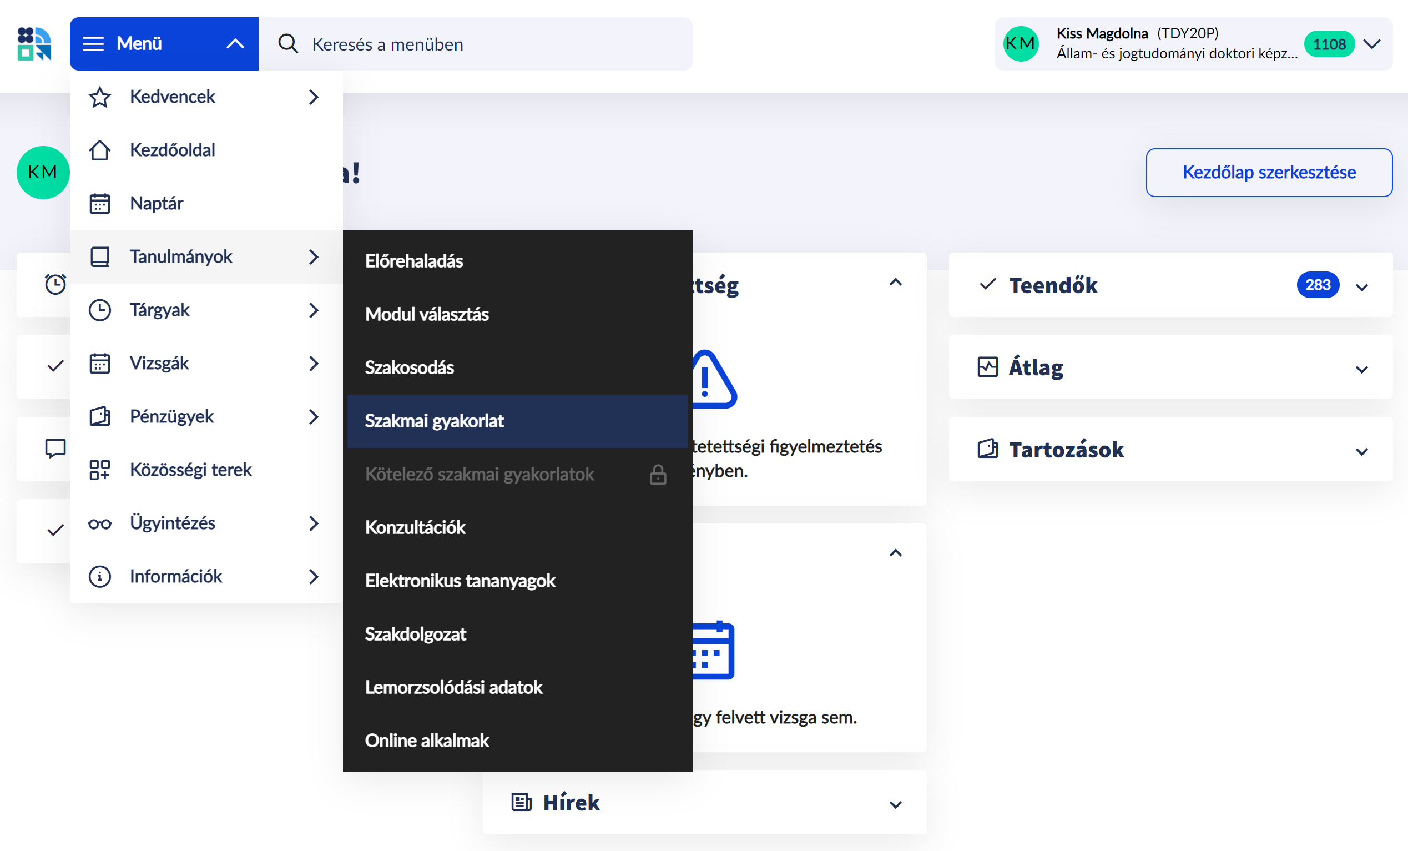Click the Kezdőoldal house icon
The image size is (1408, 851).
tap(99, 150)
